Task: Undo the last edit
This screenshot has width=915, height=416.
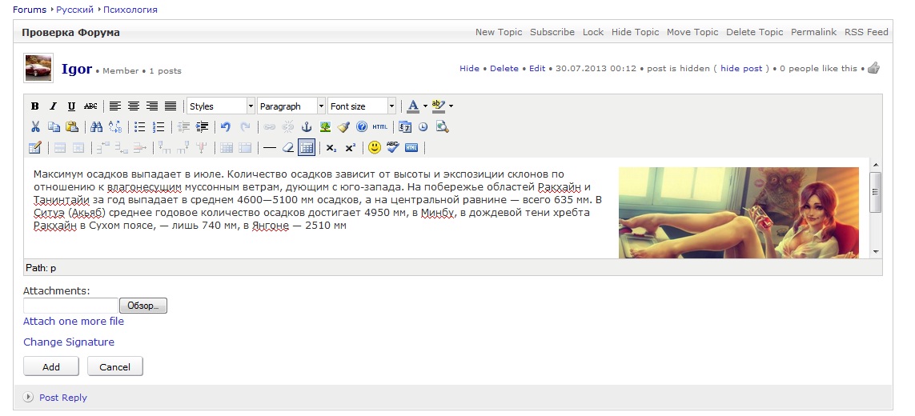Action: (x=226, y=126)
